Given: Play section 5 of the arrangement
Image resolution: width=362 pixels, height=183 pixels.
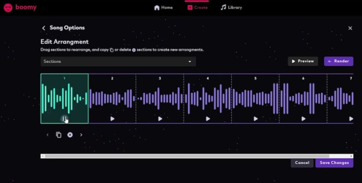Looking at the screenshot, I should tap(256, 119).
